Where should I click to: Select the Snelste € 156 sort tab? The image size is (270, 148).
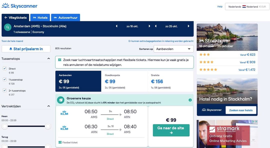click(x=170, y=81)
